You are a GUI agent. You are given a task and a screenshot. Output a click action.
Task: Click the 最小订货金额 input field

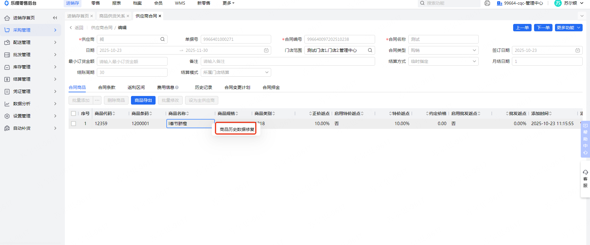(x=132, y=61)
